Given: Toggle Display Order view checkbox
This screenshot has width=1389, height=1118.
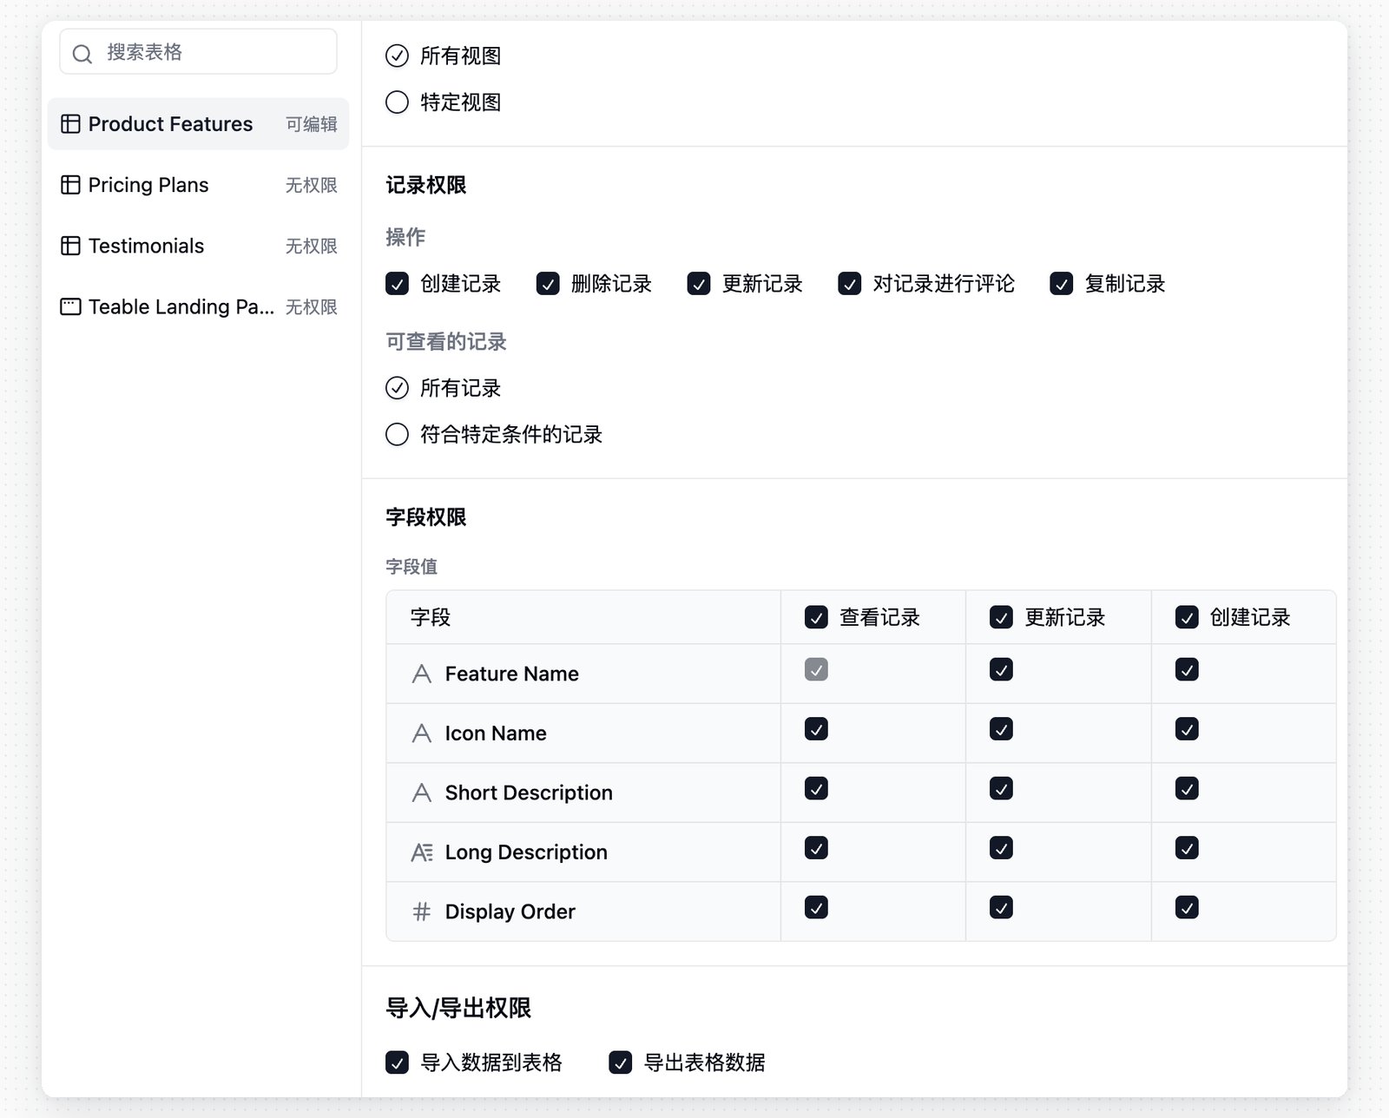Looking at the screenshot, I should pos(816,907).
